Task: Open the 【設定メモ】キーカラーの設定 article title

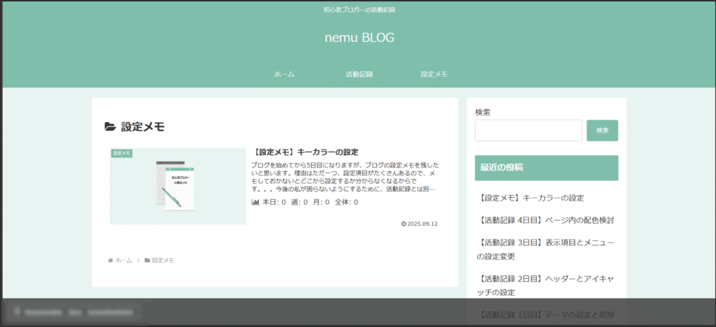Action: pyautogui.click(x=306, y=152)
